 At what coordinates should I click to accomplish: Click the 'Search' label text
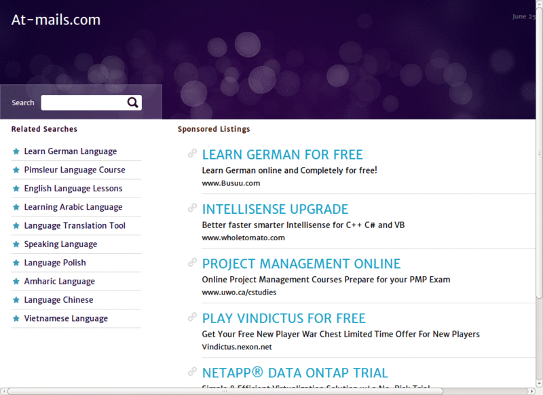click(x=23, y=102)
